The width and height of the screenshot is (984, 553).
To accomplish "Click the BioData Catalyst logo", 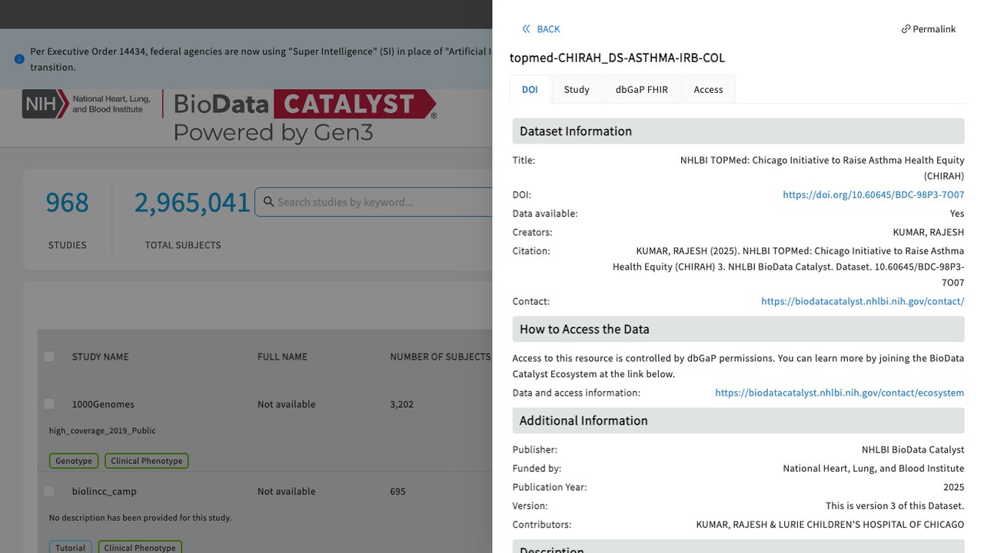I will pyautogui.click(x=305, y=117).
